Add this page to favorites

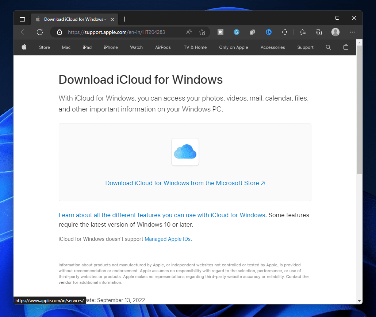coord(202,32)
